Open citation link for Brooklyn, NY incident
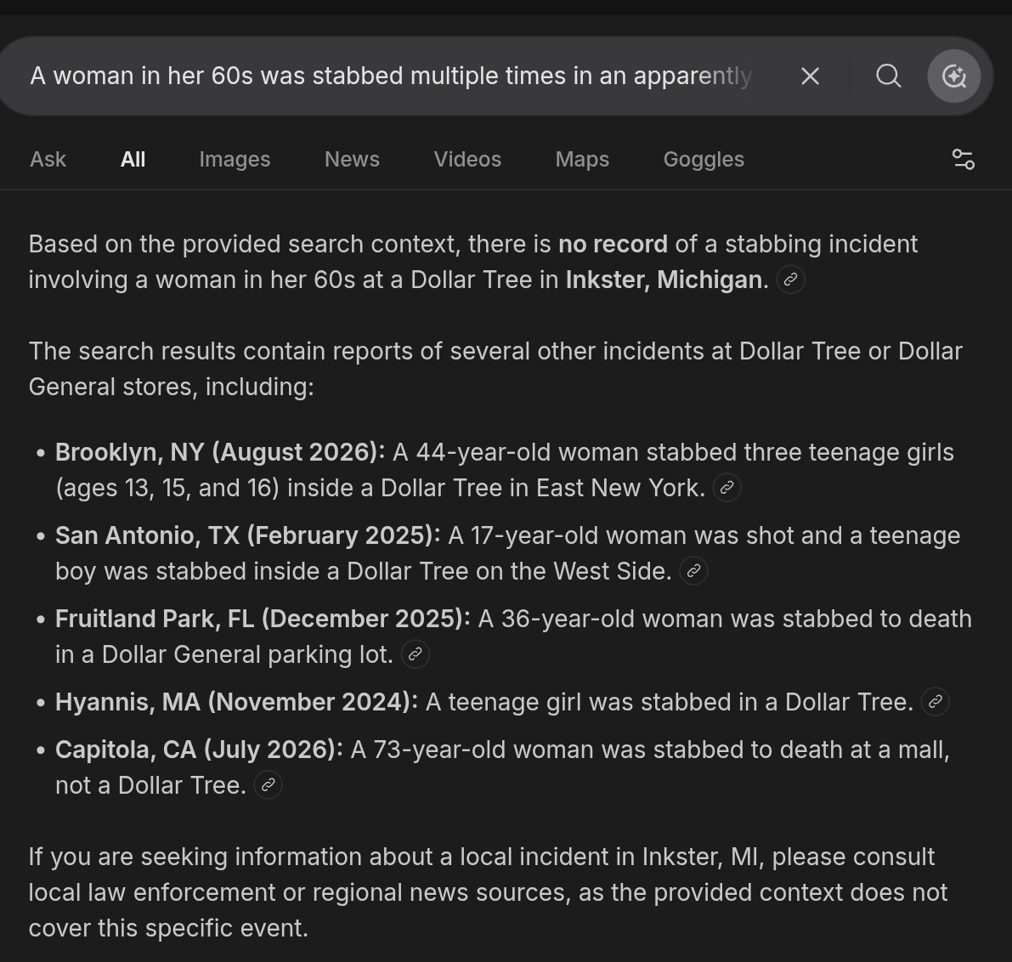 coord(726,488)
